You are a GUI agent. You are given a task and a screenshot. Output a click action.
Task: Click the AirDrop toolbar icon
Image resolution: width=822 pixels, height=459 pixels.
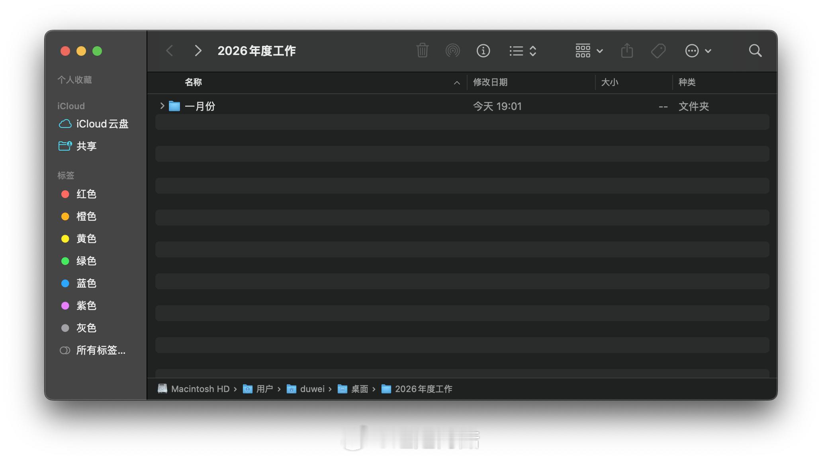[452, 51]
